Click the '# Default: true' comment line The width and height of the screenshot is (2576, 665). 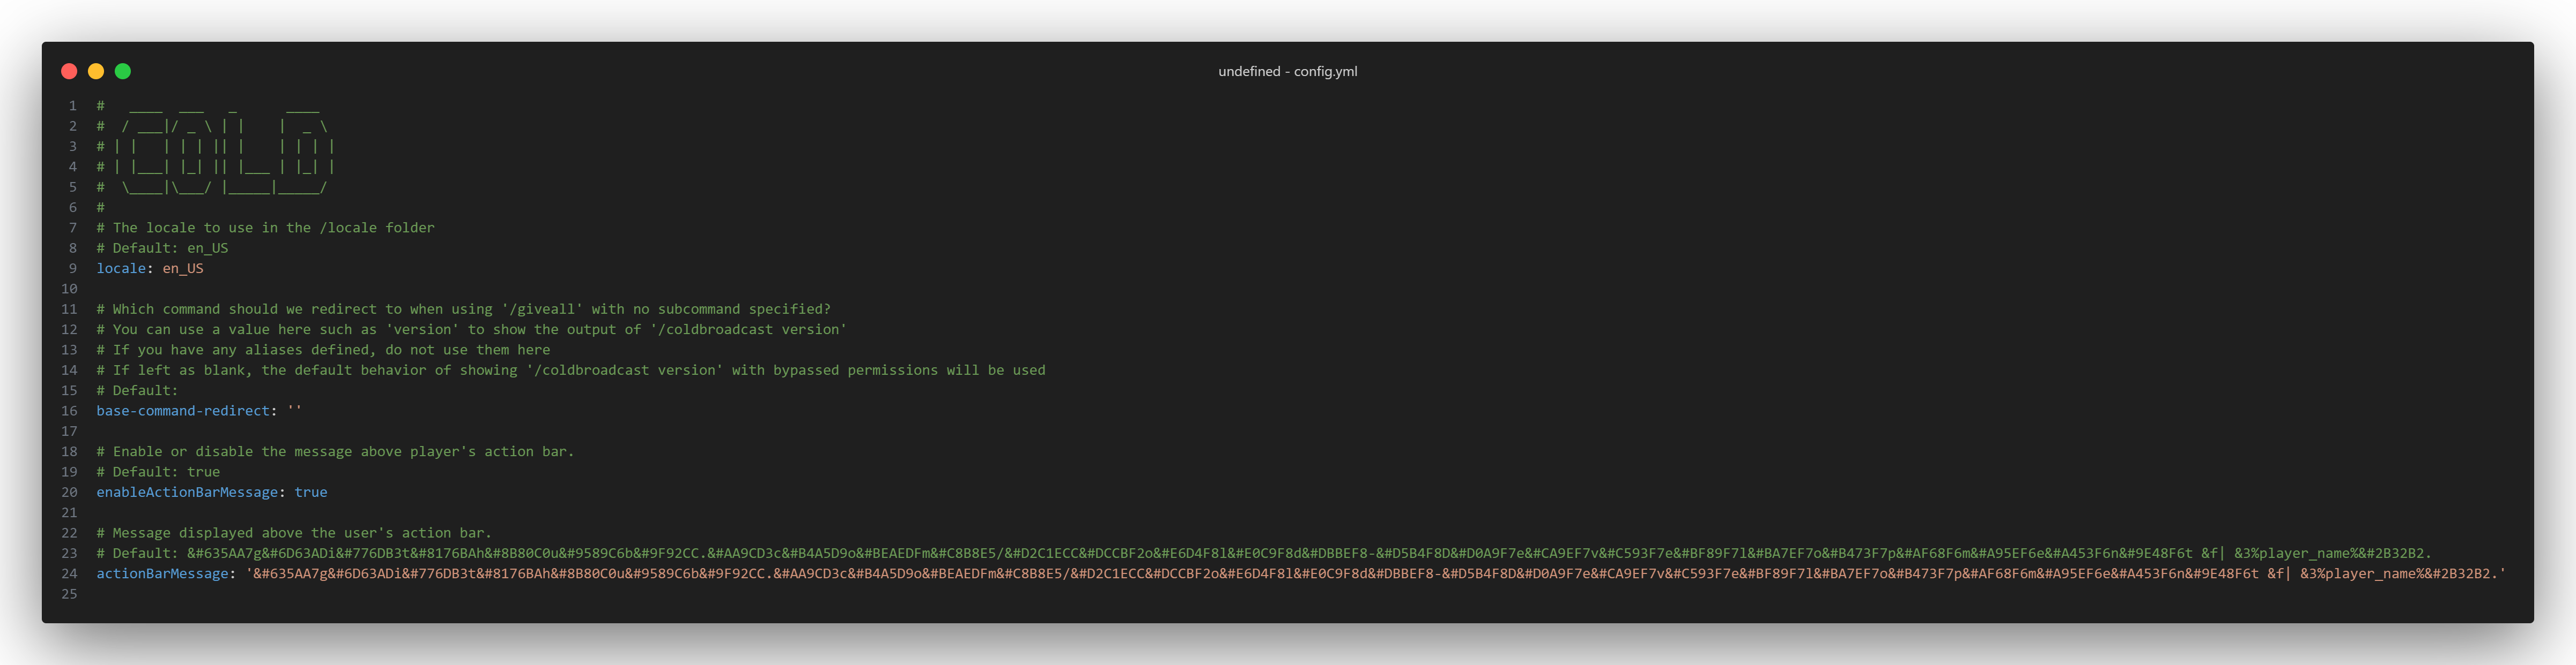click(x=158, y=472)
